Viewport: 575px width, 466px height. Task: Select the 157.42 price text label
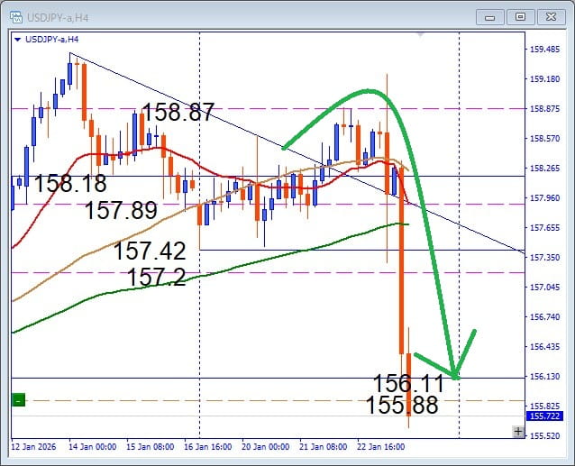(150, 251)
